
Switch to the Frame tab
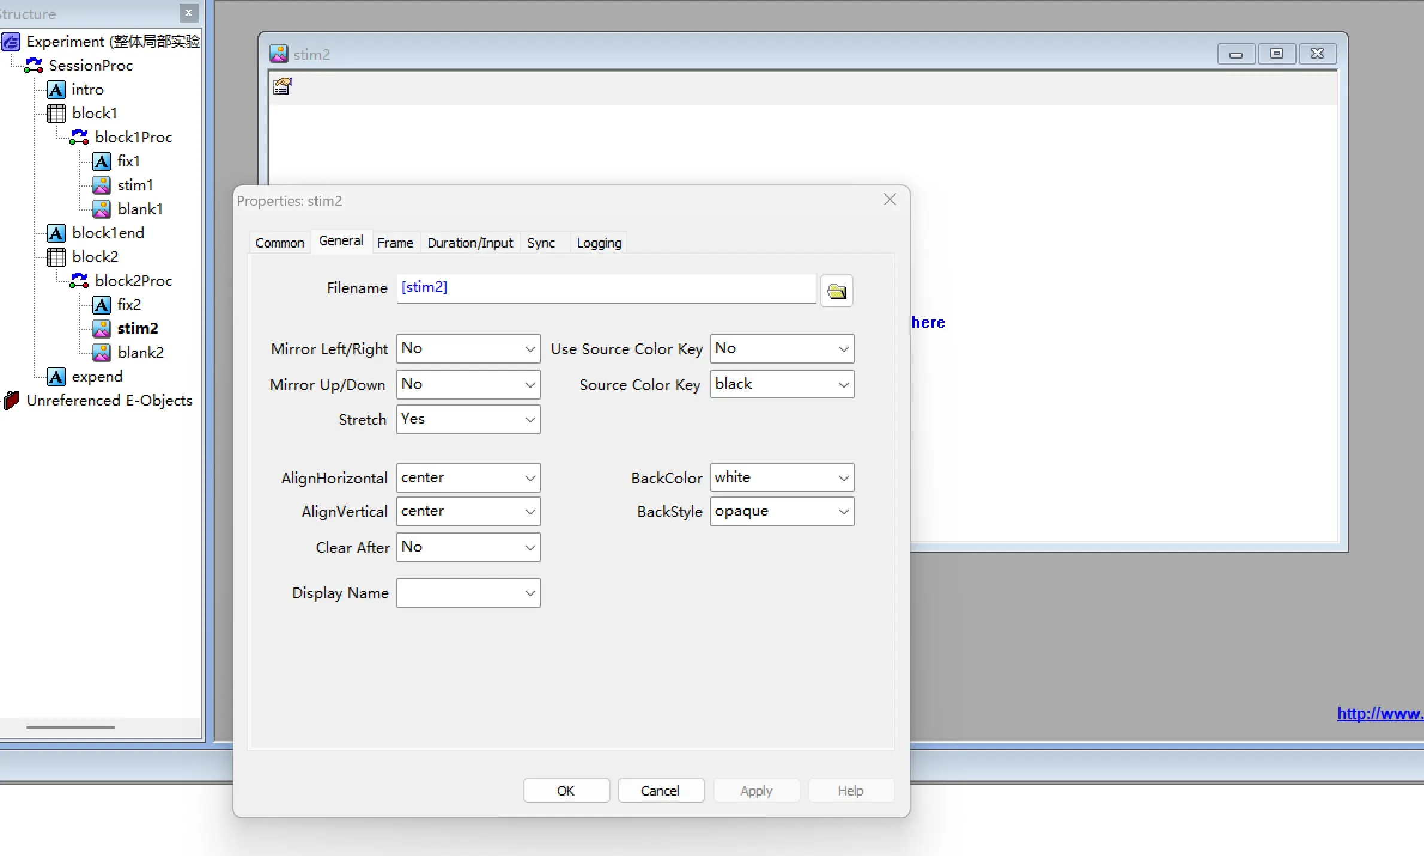click(x=395, y=243)
